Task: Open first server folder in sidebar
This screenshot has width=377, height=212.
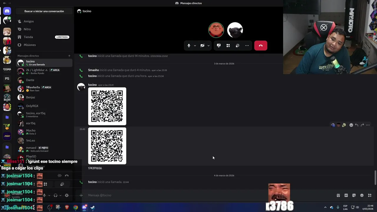Action: click(x=7, y=117)
